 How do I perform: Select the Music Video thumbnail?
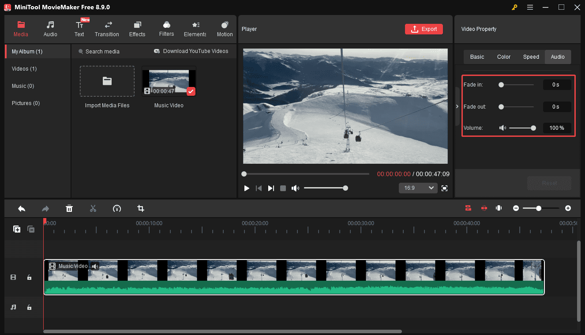click(x=169, y=81)
